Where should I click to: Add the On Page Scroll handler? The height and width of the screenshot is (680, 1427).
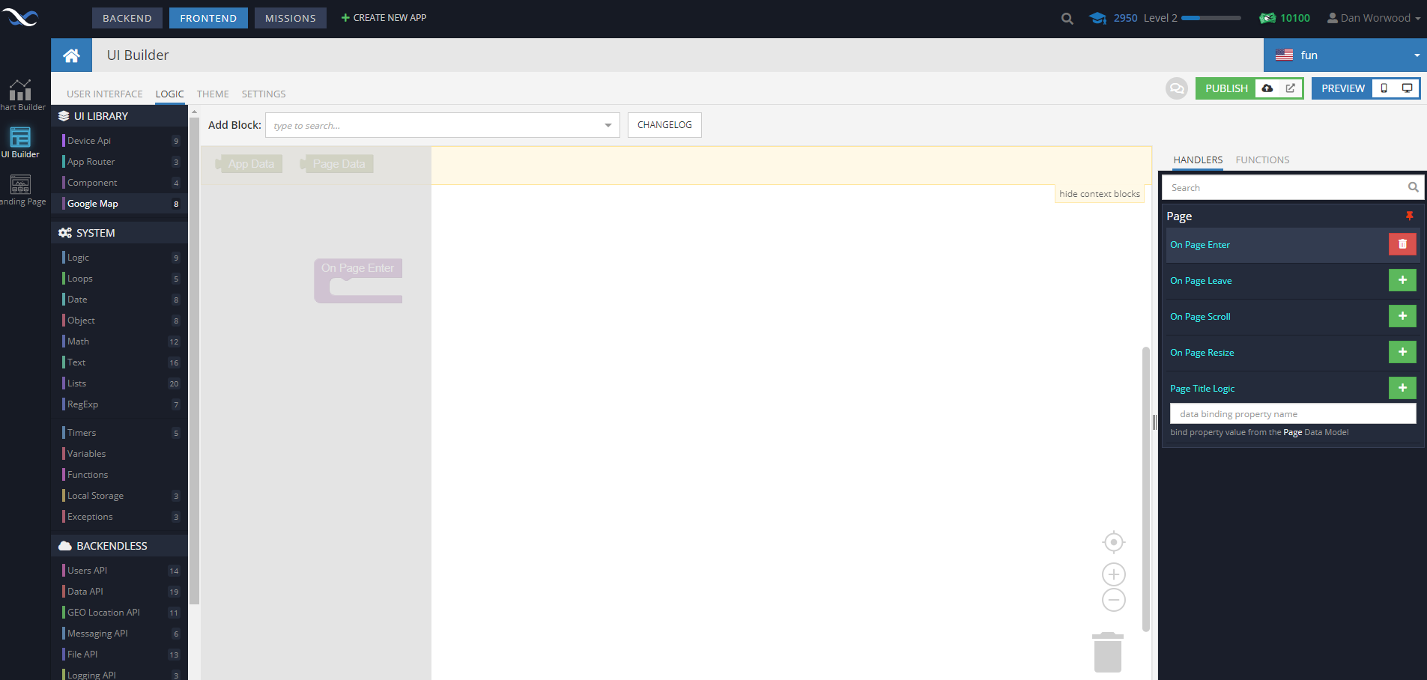pos(1402,316)
